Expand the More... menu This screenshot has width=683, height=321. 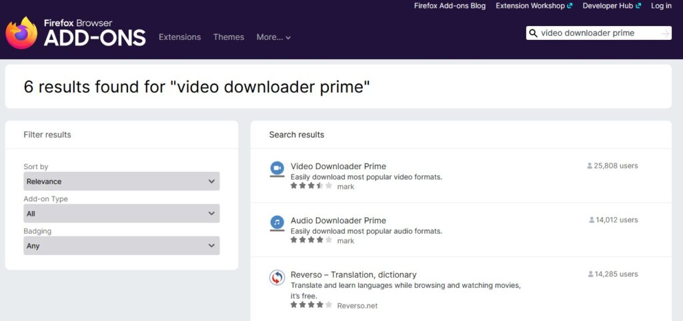[x=273, y=37]
